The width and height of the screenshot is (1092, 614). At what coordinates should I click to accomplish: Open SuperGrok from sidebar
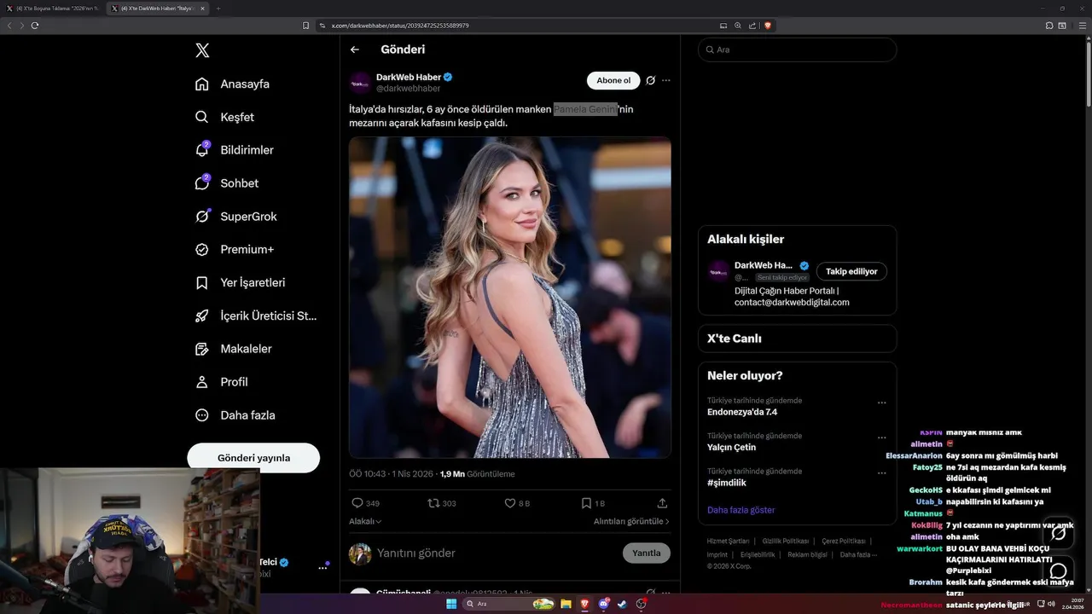tap(235, 217)
